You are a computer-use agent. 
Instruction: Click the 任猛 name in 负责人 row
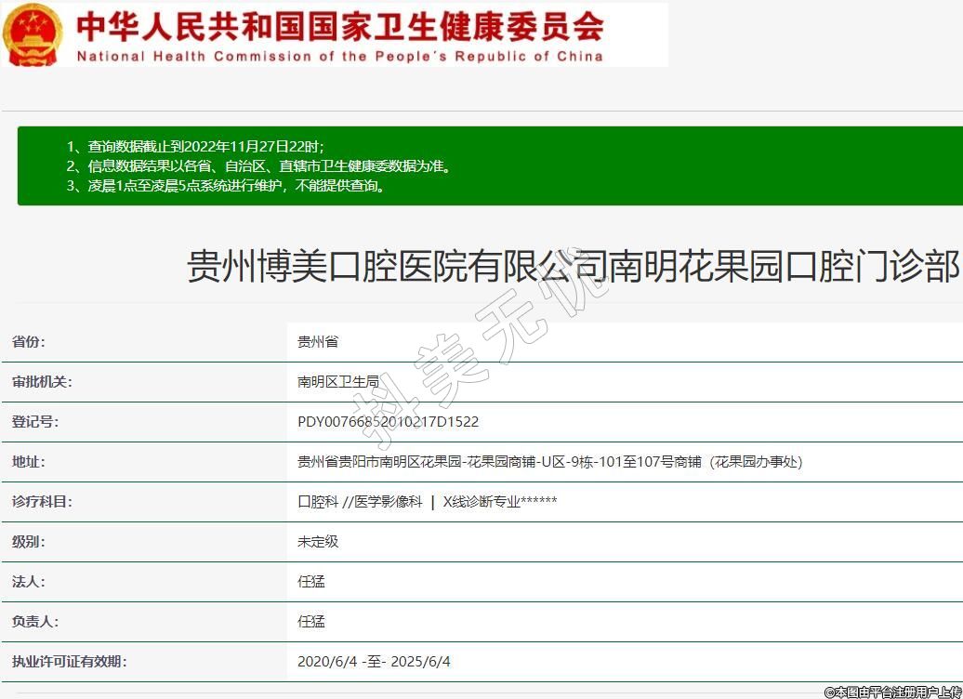311,622
